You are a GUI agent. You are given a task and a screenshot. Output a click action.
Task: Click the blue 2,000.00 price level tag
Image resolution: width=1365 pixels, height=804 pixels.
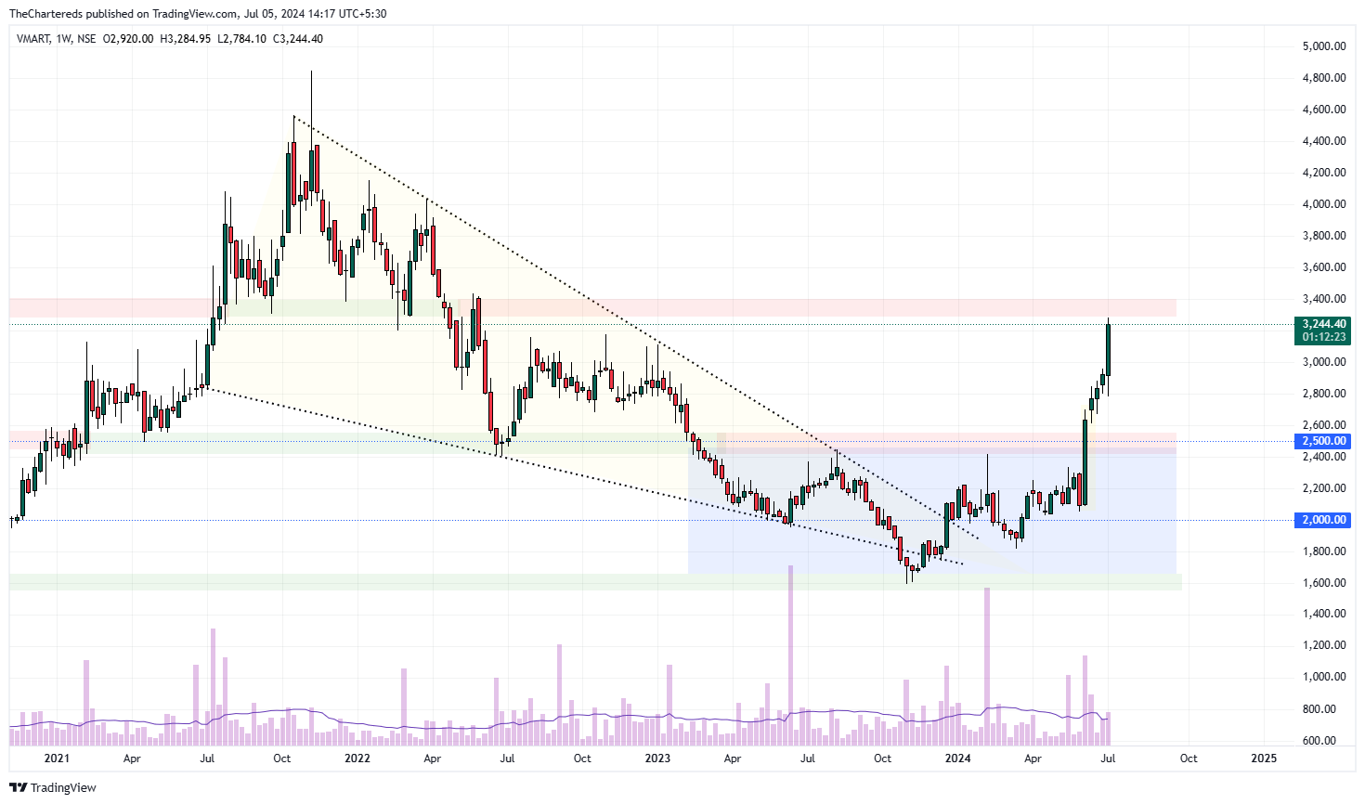1323,520
